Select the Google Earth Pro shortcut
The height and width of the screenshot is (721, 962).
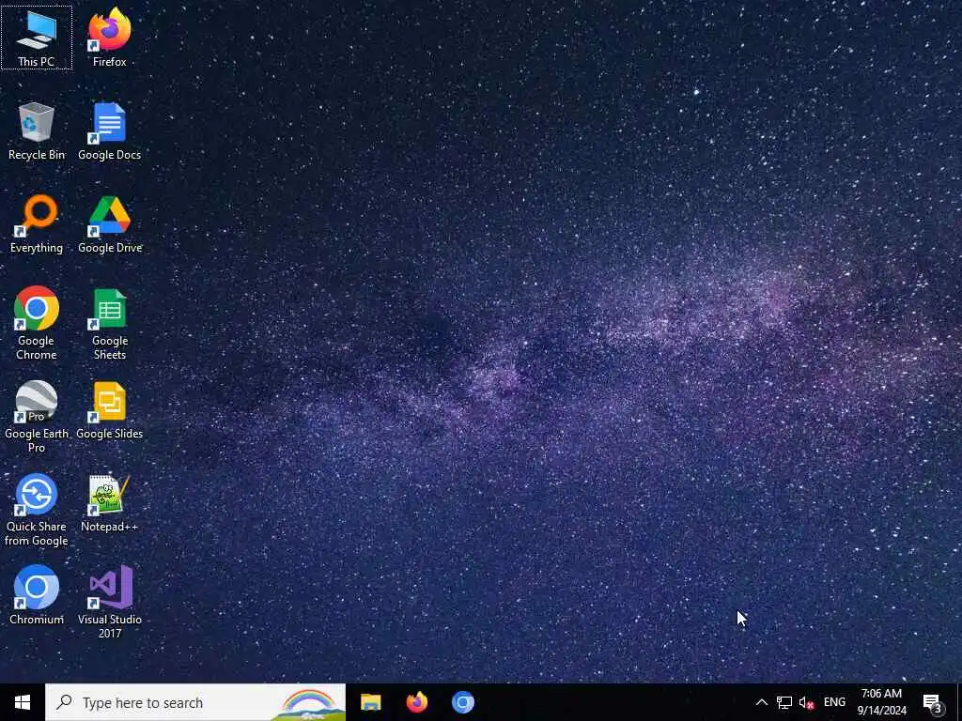37,417
